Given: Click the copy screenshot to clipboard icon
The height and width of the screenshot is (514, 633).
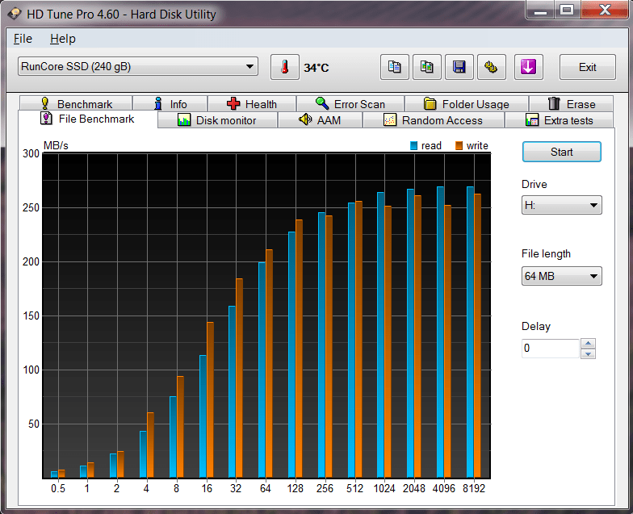Looking at the screenshot, I should point(426,67).
